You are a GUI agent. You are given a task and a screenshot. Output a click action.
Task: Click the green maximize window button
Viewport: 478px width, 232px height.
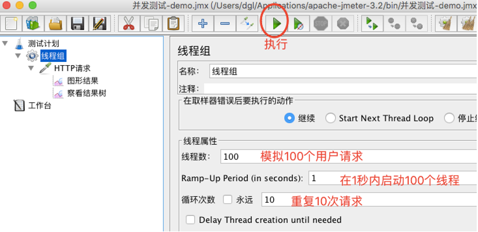tap(33, 5)
